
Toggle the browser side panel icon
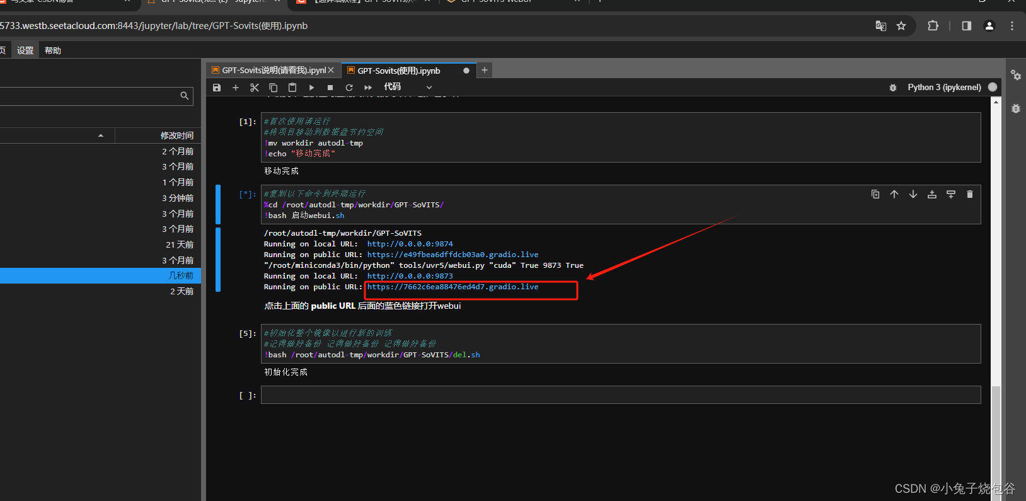[x=967, y=26]
